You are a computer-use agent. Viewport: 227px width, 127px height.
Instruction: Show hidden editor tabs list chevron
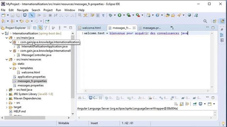click(172, 28)
